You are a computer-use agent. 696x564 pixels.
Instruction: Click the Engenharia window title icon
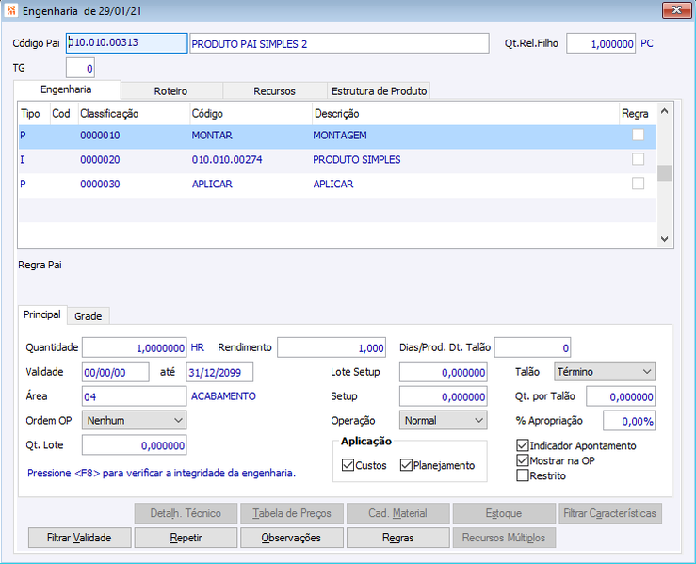11,11
